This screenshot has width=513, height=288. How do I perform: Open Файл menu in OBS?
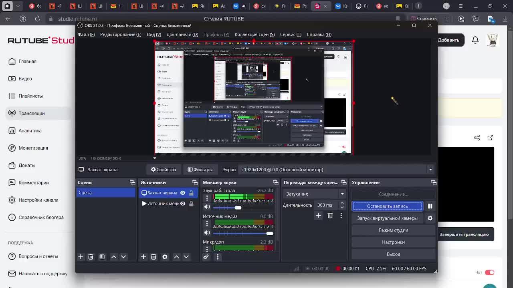pos(86,34)
